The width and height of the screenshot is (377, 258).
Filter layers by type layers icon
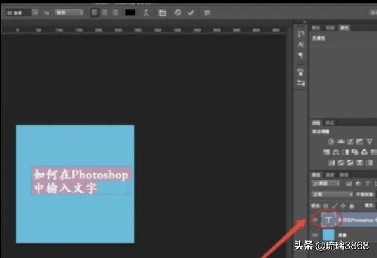pyautogui.click(x=368, y=184)
